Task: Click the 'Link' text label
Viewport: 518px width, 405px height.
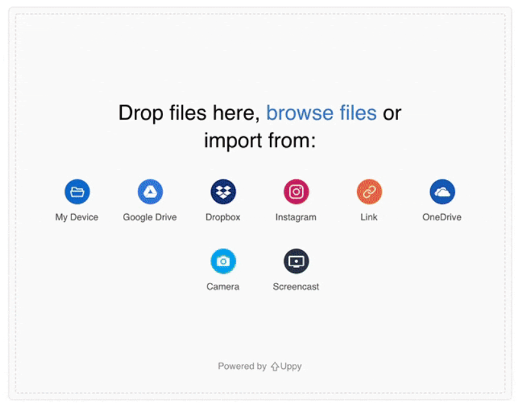Action: [369, 217]
